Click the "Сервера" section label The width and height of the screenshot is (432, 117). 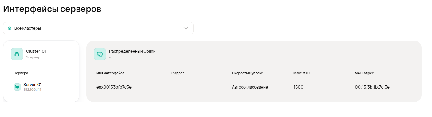coord(21,73)
